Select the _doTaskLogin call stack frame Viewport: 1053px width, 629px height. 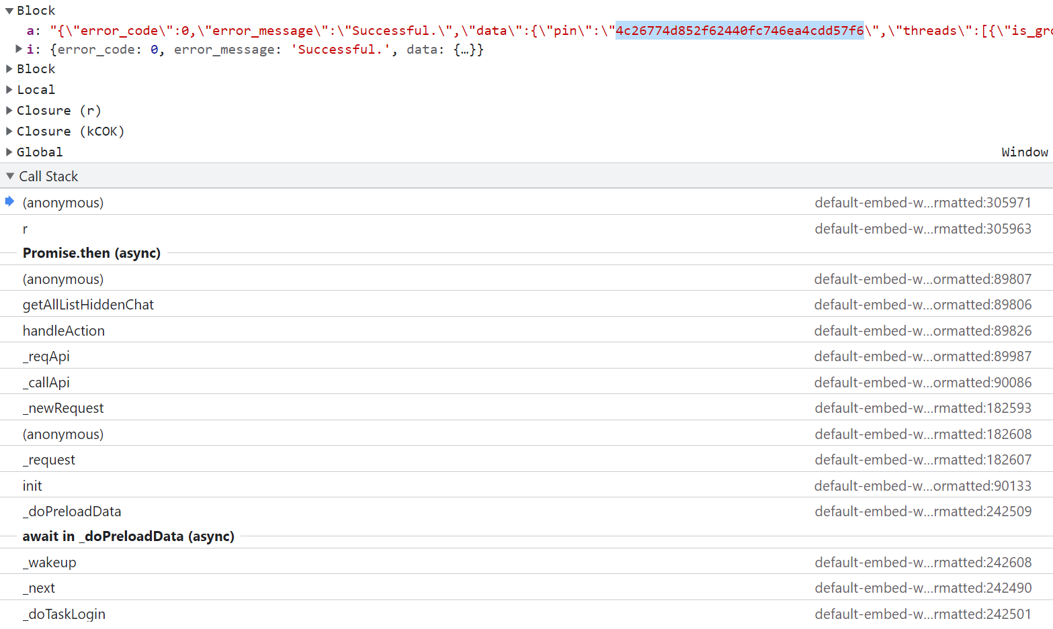[65, 614]
